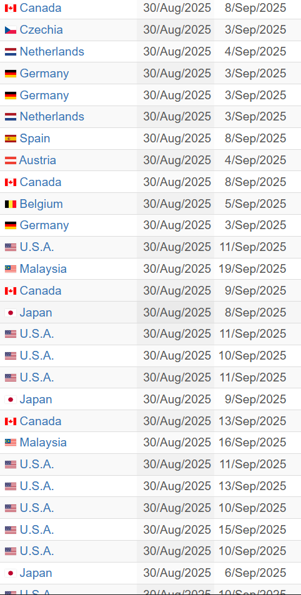Click Japan flag in 6/Sep/2025 row
Viewport: 301px width, 595px height.
click(11, 573)
